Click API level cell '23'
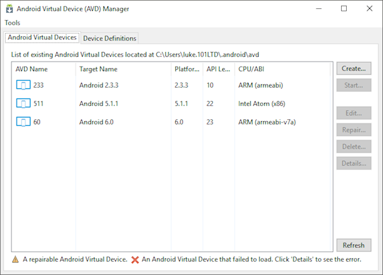The width and height of the screenshot is (383, 275). click(x=210, y=122)
